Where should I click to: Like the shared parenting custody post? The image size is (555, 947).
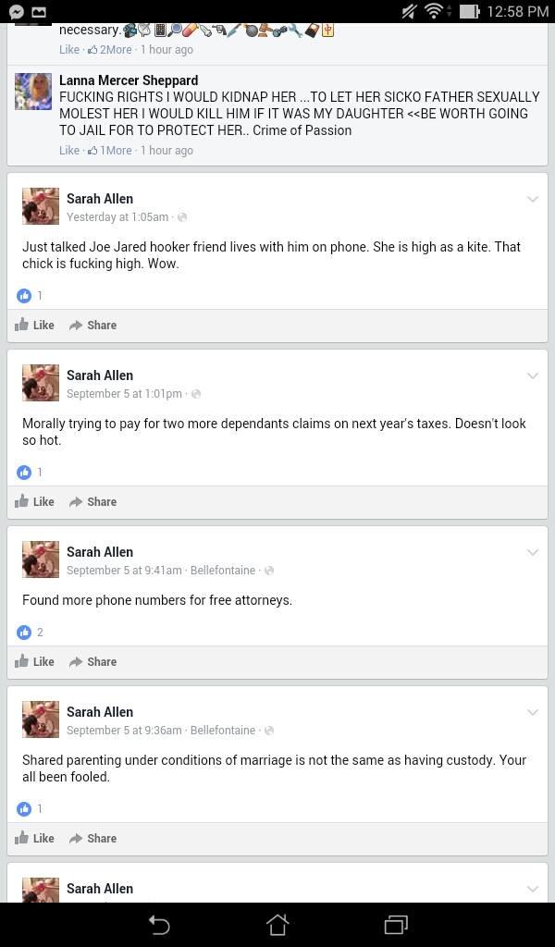point(34,838)
